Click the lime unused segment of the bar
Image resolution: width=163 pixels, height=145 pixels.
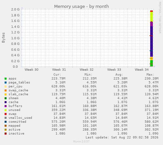pos(152,17)
